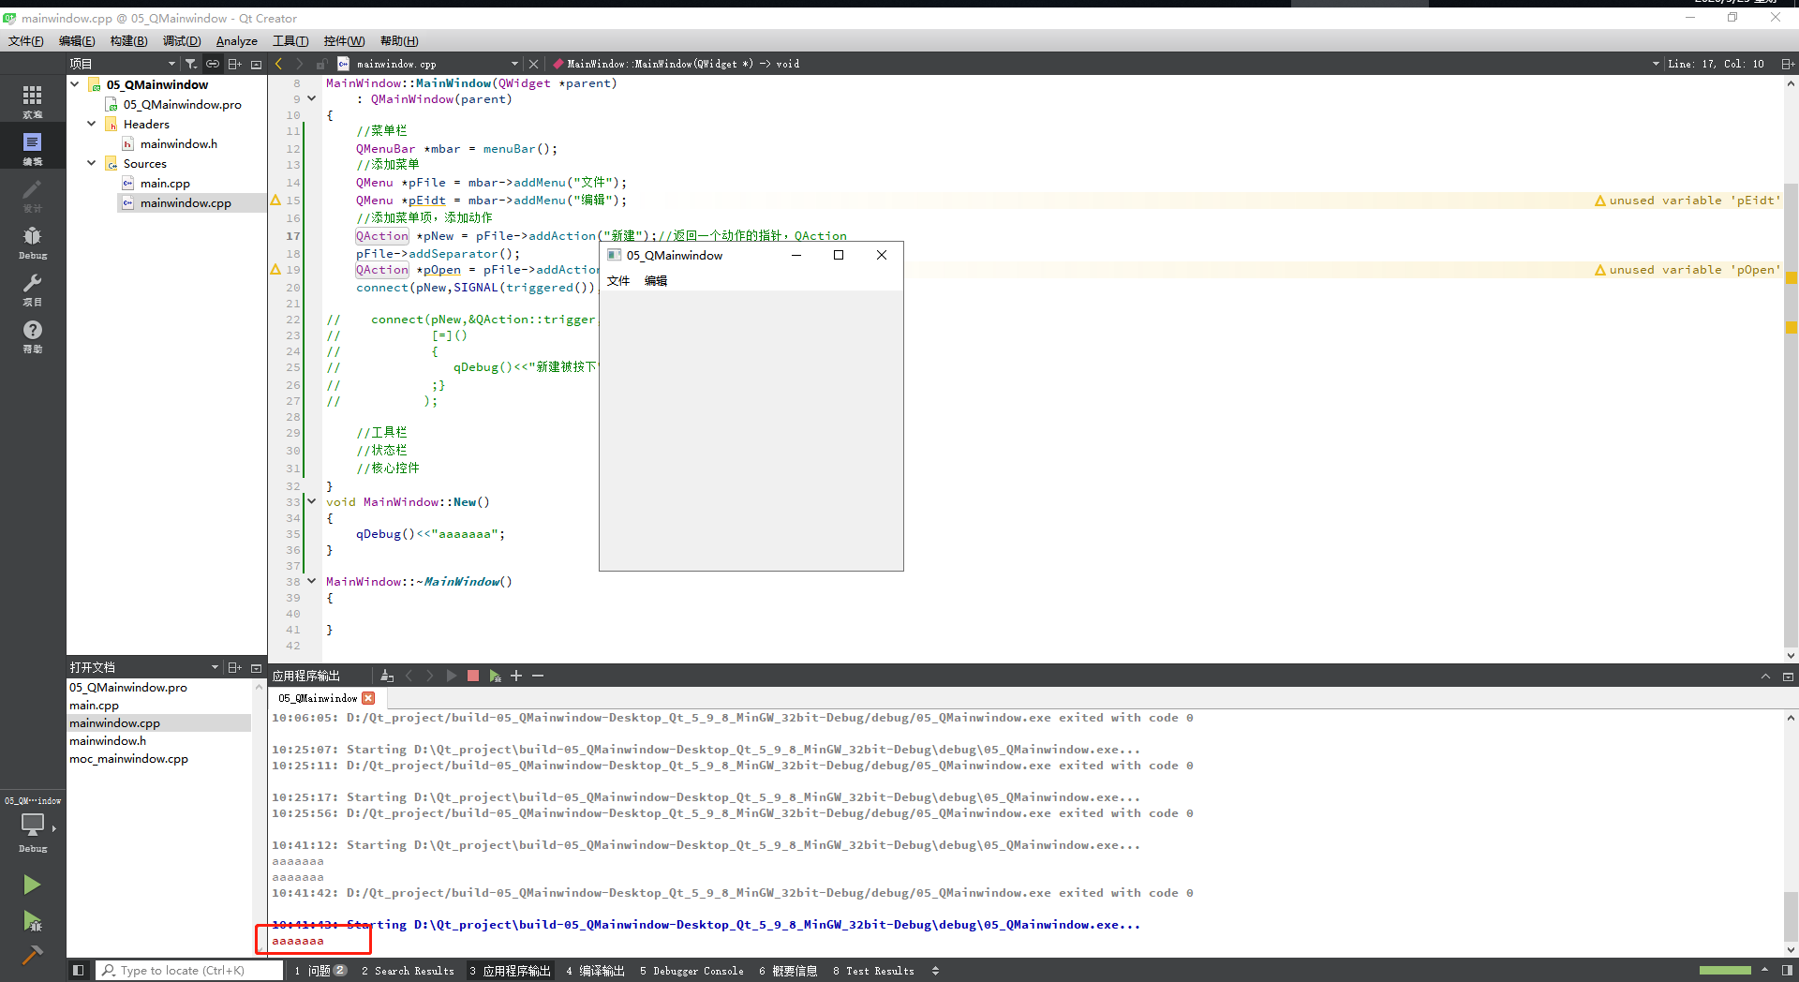Image resolution: width=1799 pixels, height=982 pixels.
Task: Maximize the application output pane
Action: coord(1765,676)
